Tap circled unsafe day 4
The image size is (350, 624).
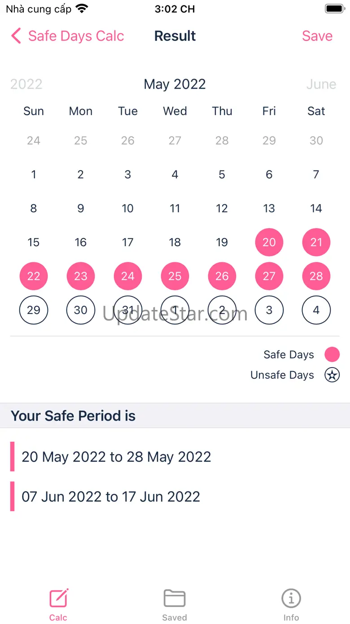316,310
